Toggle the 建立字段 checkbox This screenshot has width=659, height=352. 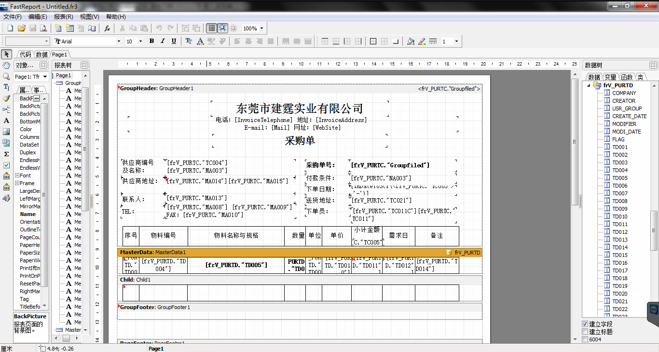(x=585, y=324)
